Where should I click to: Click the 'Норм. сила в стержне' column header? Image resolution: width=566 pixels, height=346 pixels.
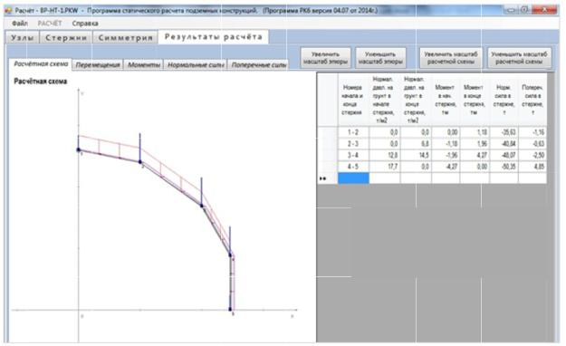(x=504, y=100)
